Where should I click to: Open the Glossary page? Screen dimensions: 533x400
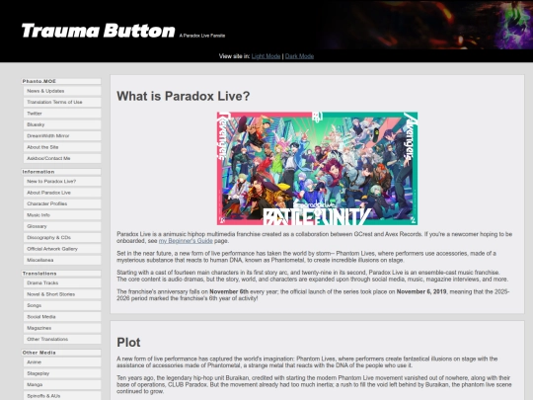(62, 226)
